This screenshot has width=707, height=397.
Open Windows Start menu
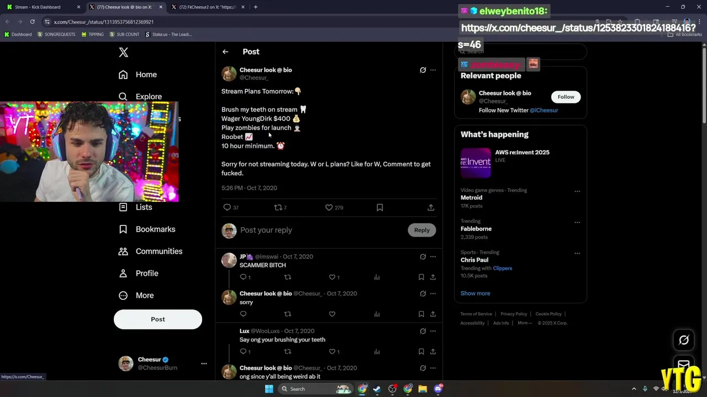click(x=269, y=389)
